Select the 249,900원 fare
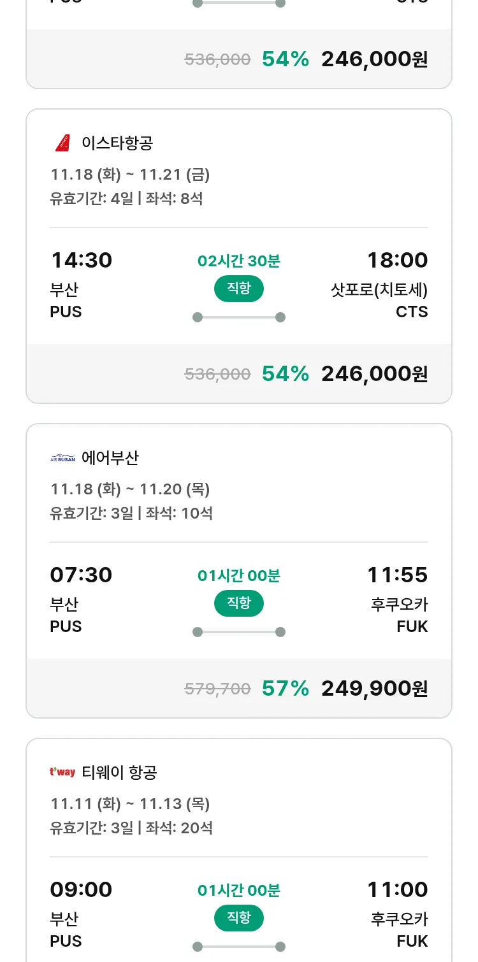This screenshot has width=478, height=962. [374, 688]
